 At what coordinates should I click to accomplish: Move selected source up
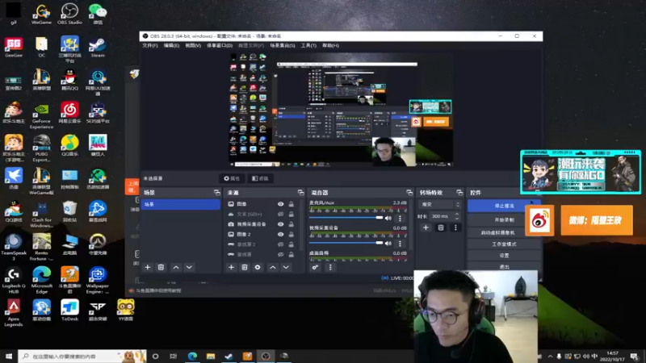click(x=273, y=268)
